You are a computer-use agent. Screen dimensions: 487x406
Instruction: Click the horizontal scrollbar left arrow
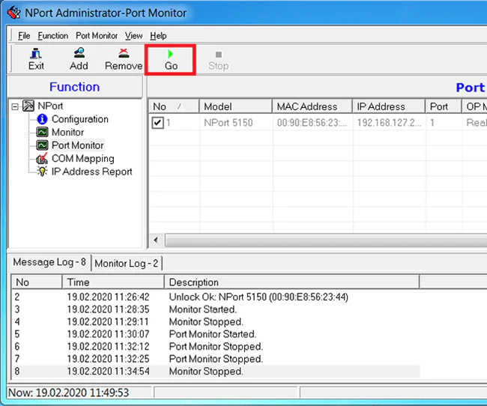(x=156, y=240)
